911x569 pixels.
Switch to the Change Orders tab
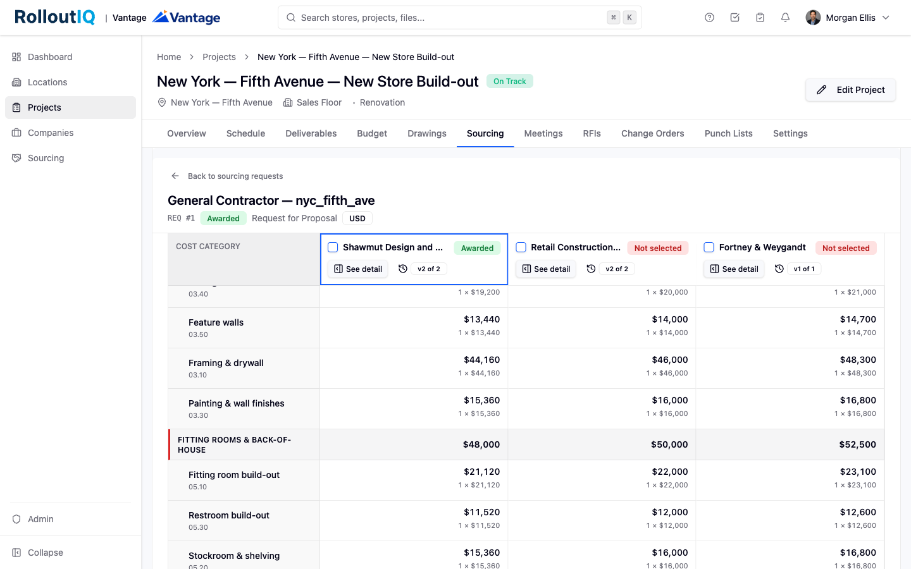pyautogui.click(x=653, y=133)
